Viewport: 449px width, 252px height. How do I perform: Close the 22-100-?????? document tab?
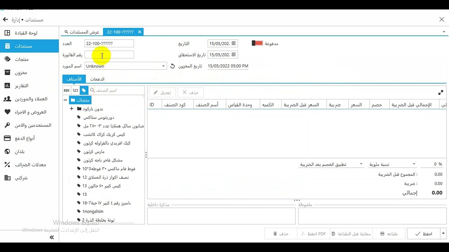[x=139, y=32]
